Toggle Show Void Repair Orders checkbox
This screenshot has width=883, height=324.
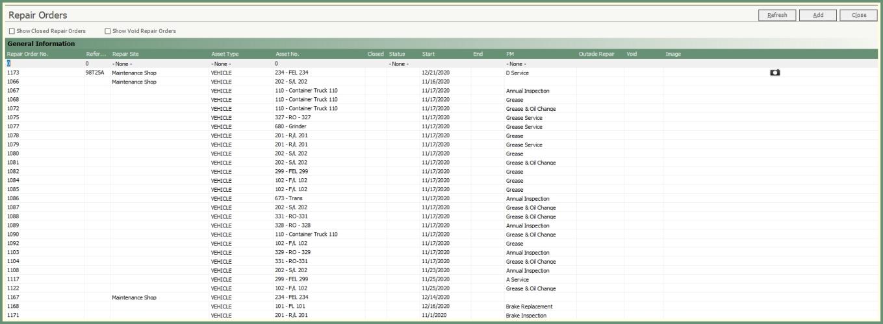click(108, 31)
